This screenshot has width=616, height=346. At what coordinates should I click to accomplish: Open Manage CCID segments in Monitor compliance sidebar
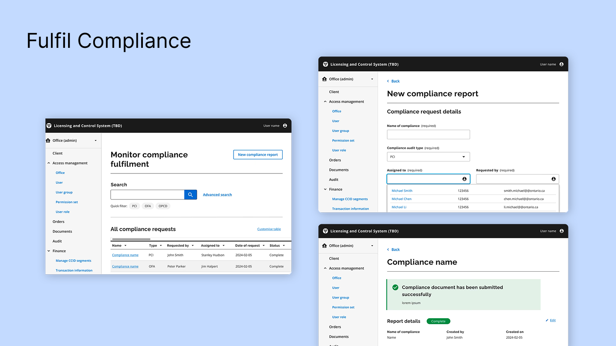tap(73, 261)
